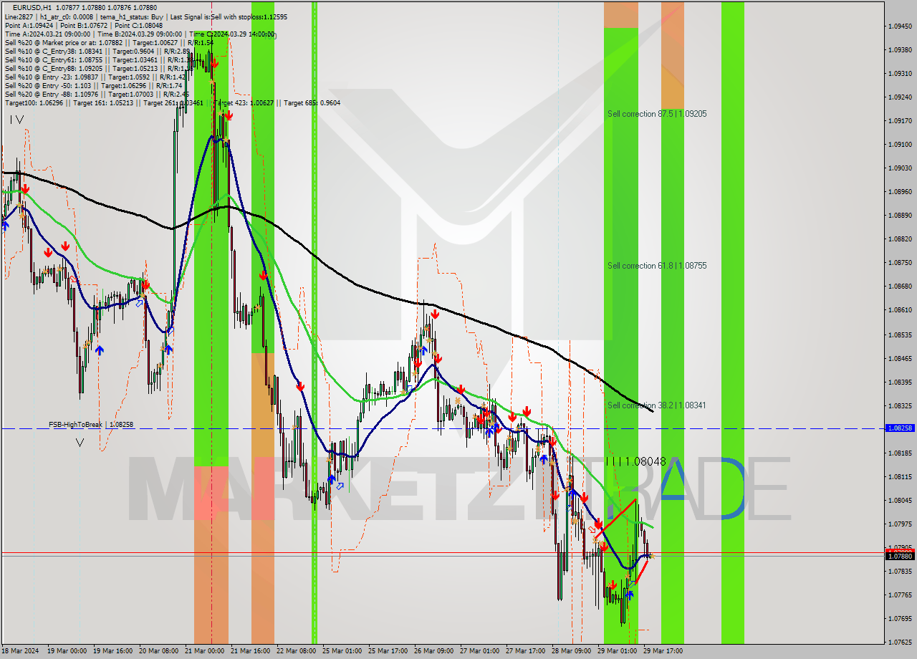
Task: Click the blue 1.08258 price tag on axis
Action: tap(900, 428)
